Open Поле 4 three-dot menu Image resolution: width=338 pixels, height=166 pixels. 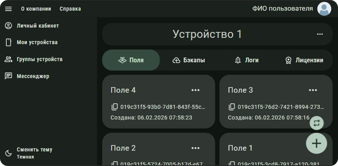196,90
